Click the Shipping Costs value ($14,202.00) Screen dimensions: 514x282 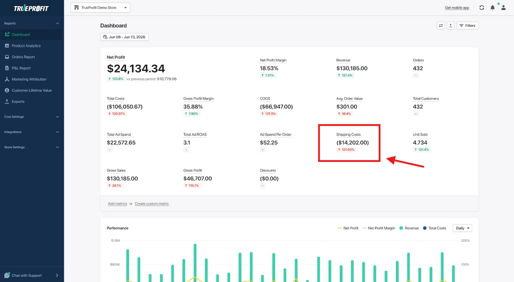click(x=353, y=143)
